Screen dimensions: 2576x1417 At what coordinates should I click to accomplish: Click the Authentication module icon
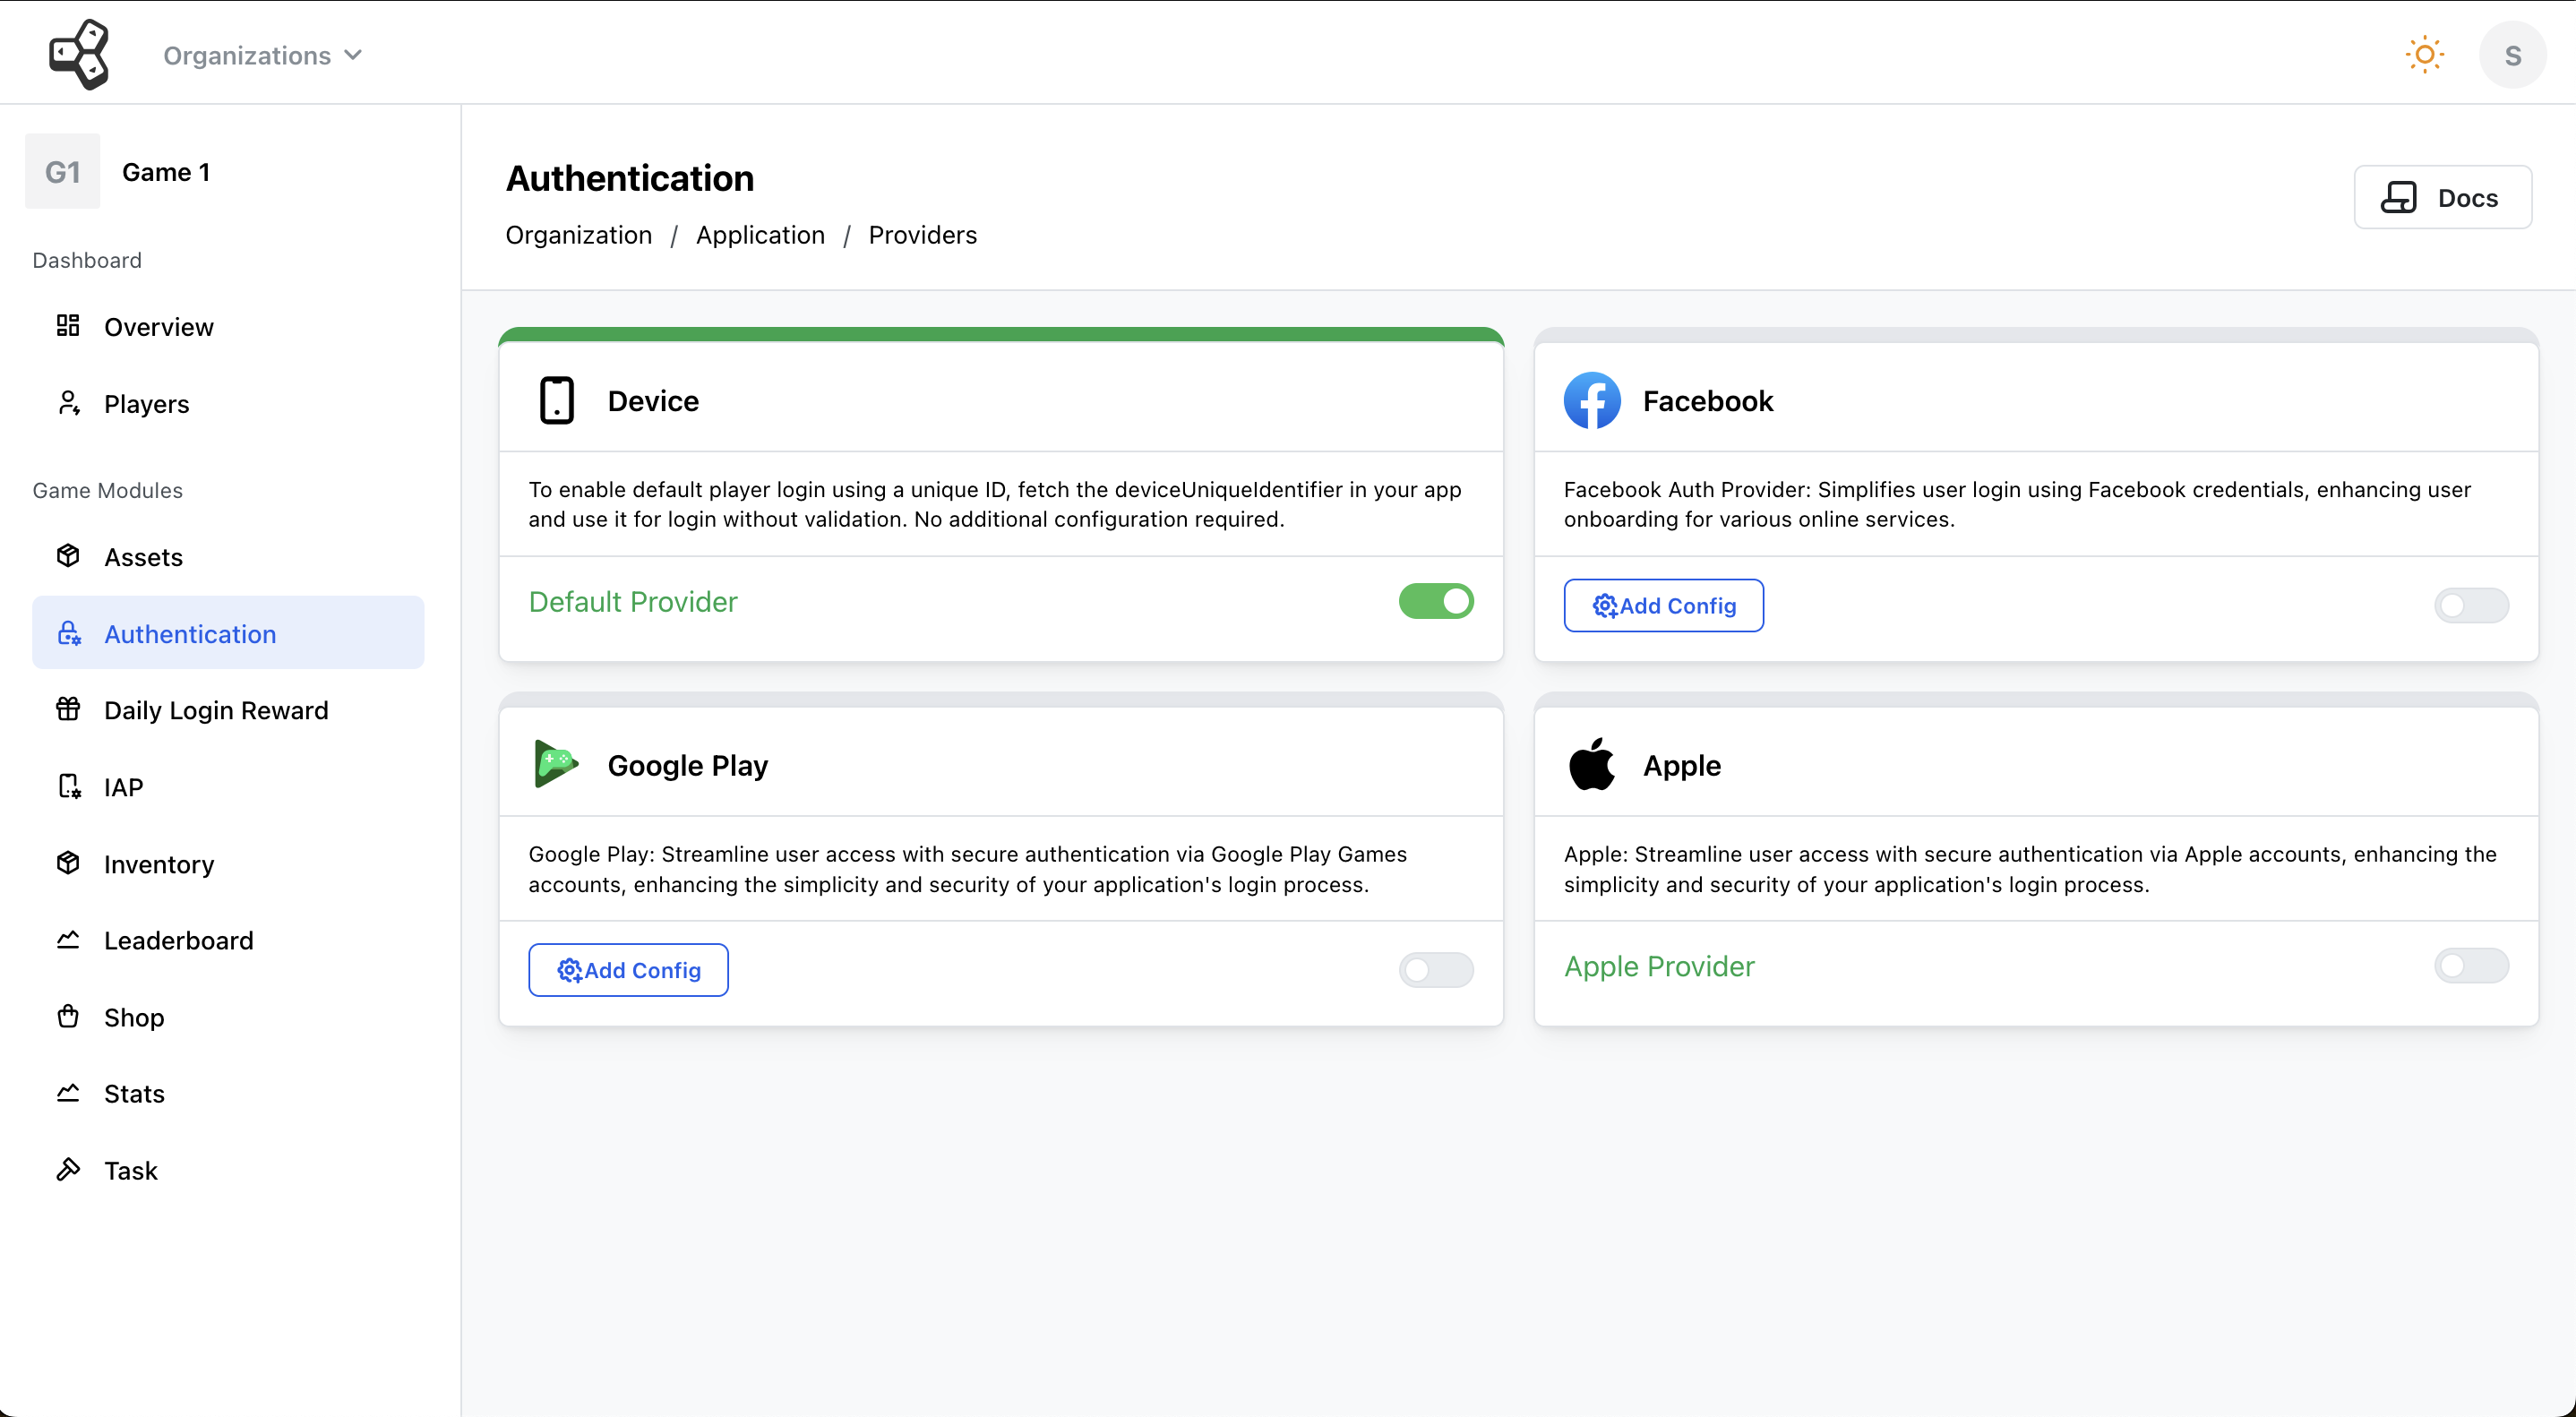70,631
